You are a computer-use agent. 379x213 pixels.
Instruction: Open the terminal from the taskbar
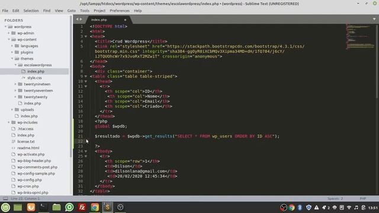pyautogui.click(x=44, y=207)
